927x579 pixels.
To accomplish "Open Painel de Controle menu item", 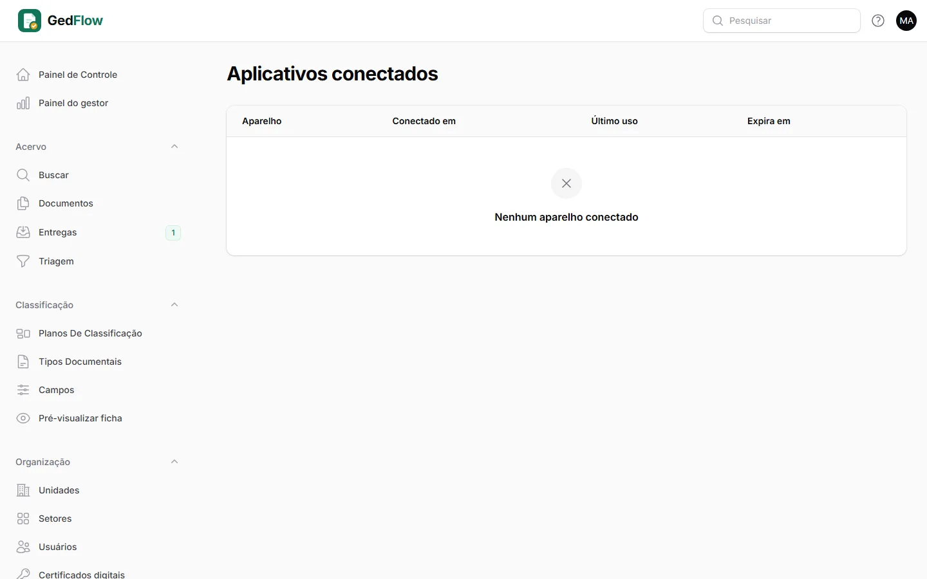I will click(x=98, y=75).
